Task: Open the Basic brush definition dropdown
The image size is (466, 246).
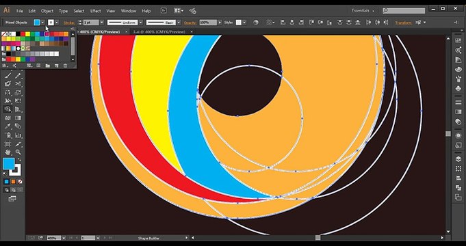Action: pyautogui.click(x=179, y=23)
